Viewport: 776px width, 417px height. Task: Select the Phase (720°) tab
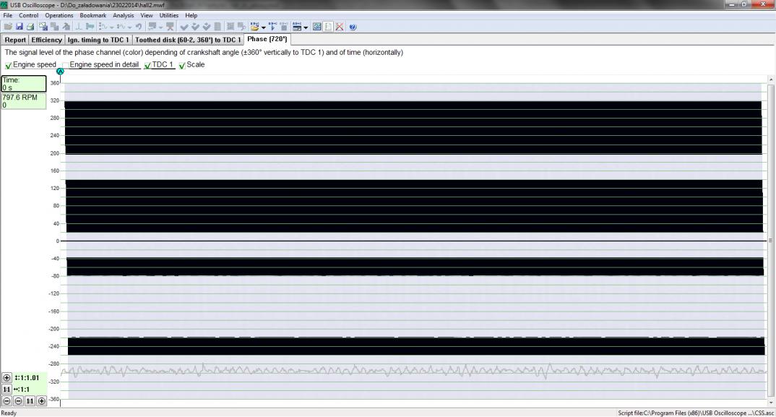click(267, 39)
